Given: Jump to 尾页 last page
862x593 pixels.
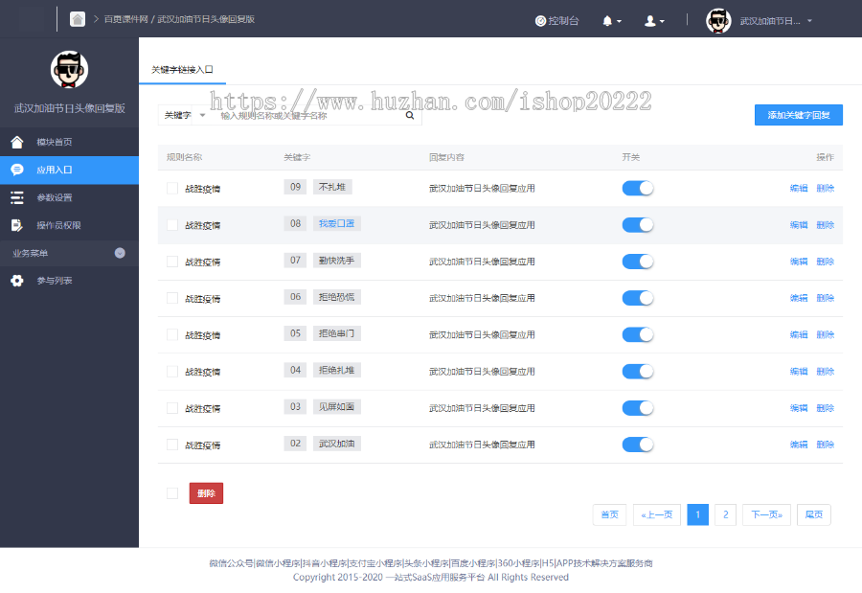Looking at the screenshot, I should pyautogui.click(x=814, y=514).
